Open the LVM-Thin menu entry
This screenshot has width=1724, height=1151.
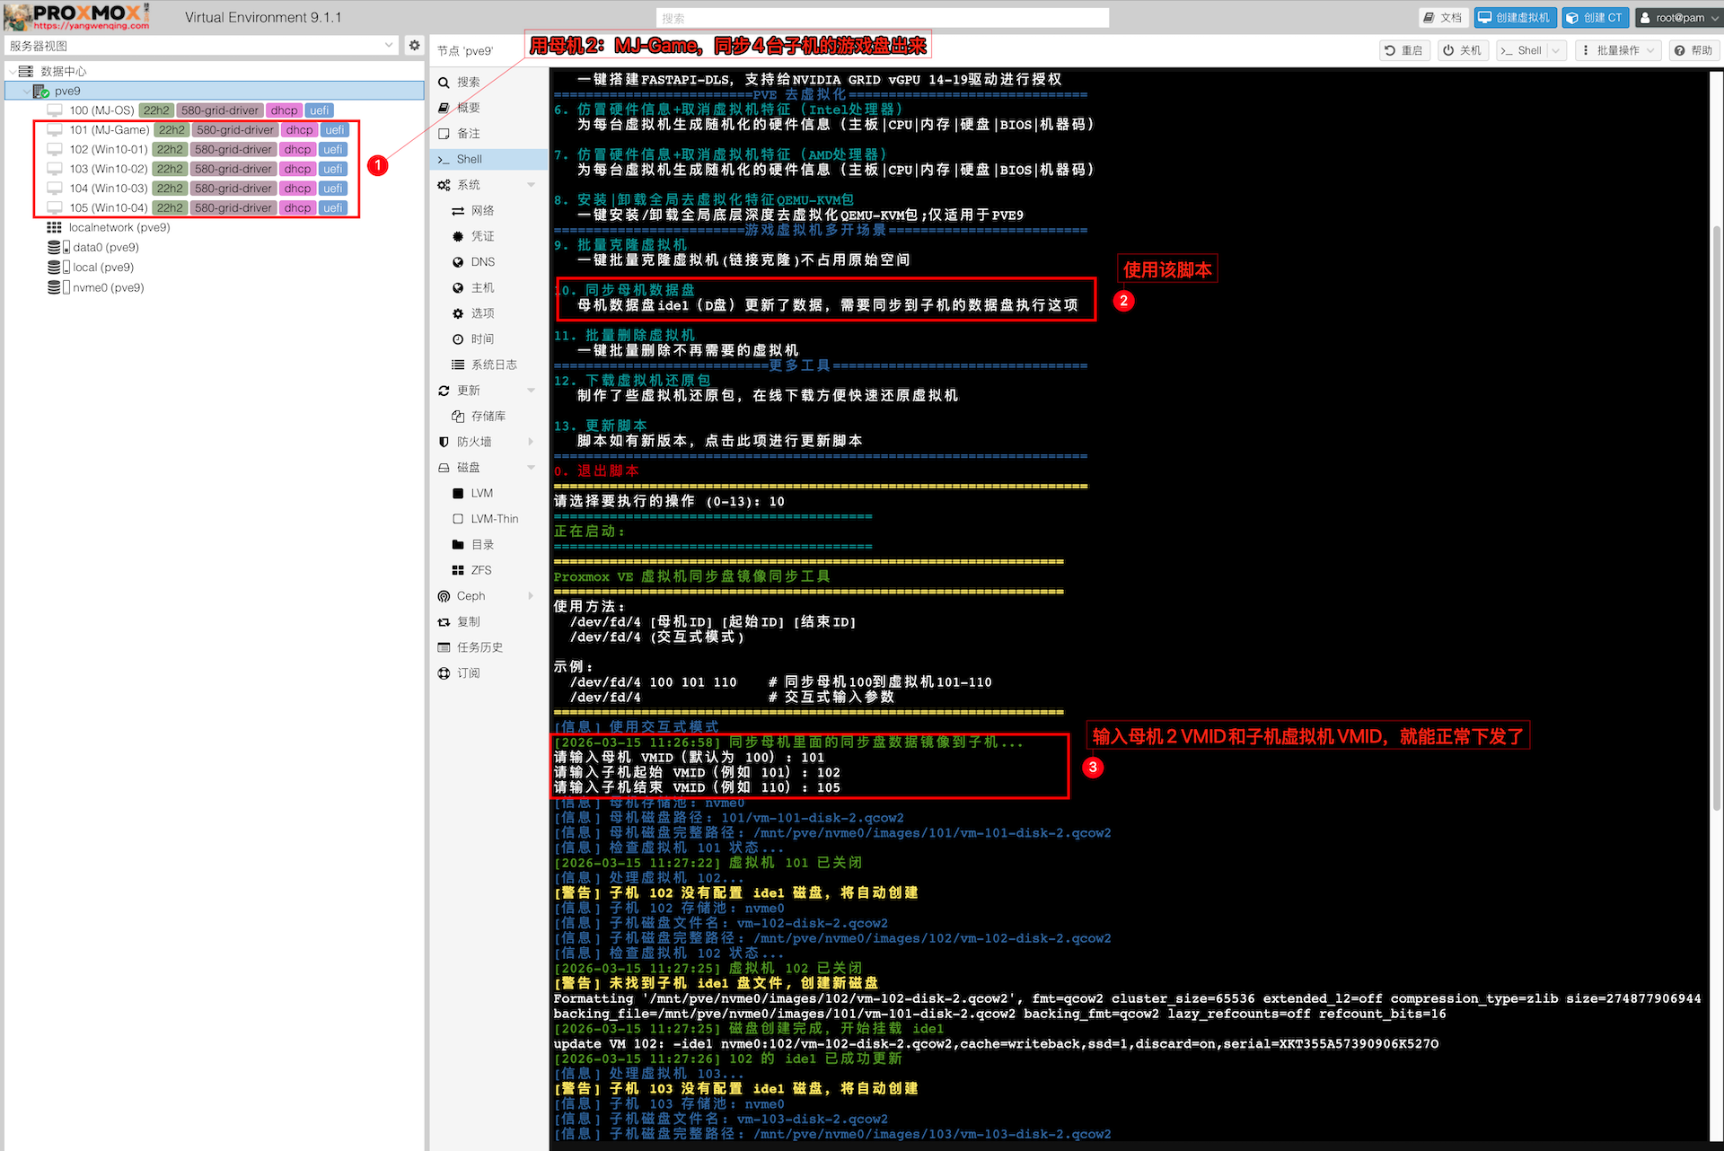pyautogui.click(x=494, y=519)
